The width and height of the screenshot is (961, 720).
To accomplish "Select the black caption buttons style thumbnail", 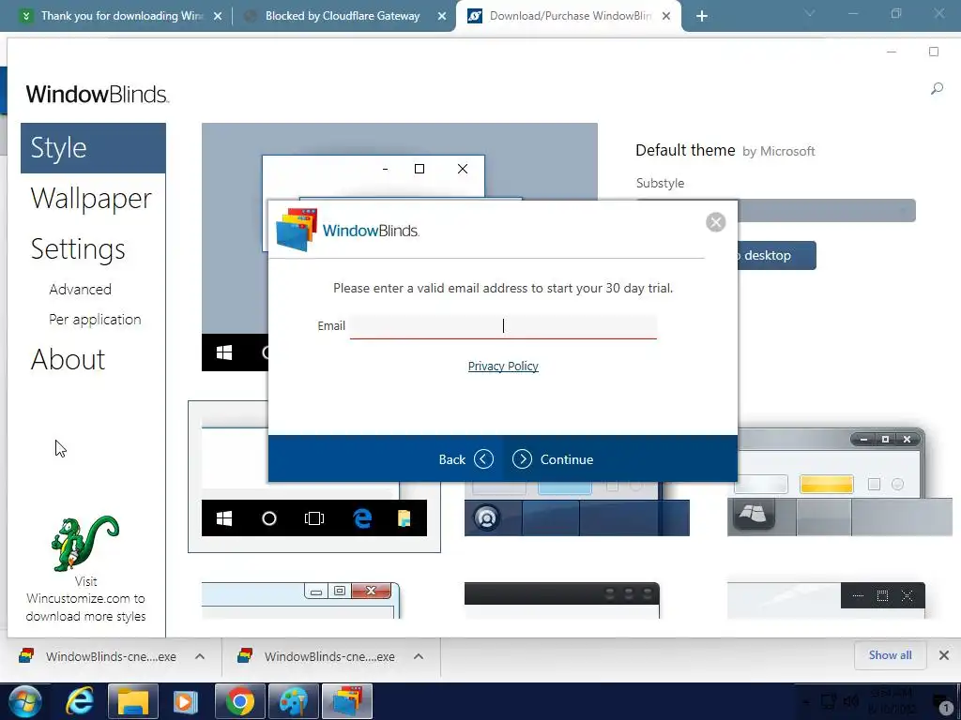I will point(826,600).
